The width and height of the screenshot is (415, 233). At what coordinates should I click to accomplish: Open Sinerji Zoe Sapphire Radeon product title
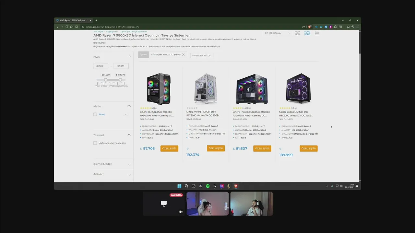pos(157,114)
